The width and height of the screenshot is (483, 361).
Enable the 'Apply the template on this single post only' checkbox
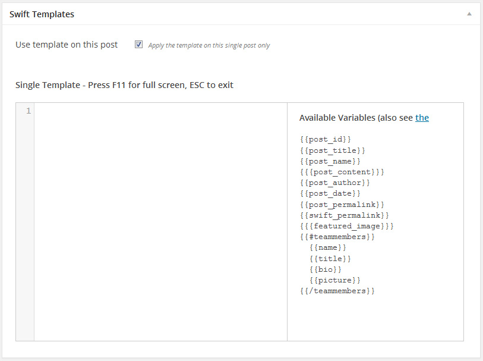tap(138, 44)
